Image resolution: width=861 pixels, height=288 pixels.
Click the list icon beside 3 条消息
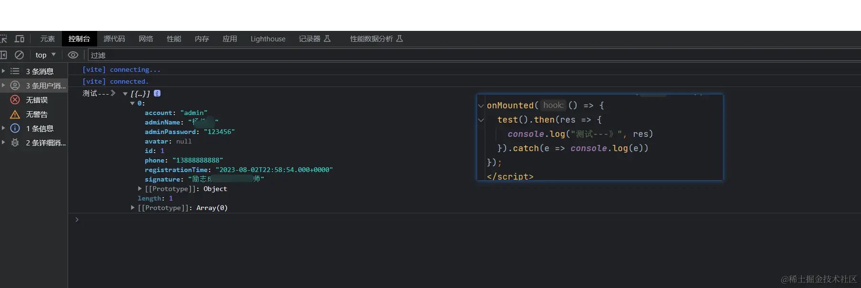click(15, 71)
